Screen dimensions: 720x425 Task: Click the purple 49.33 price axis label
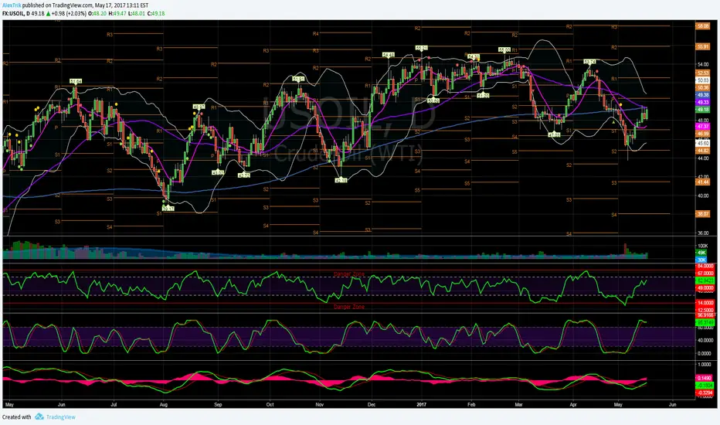tap(703, 103)
